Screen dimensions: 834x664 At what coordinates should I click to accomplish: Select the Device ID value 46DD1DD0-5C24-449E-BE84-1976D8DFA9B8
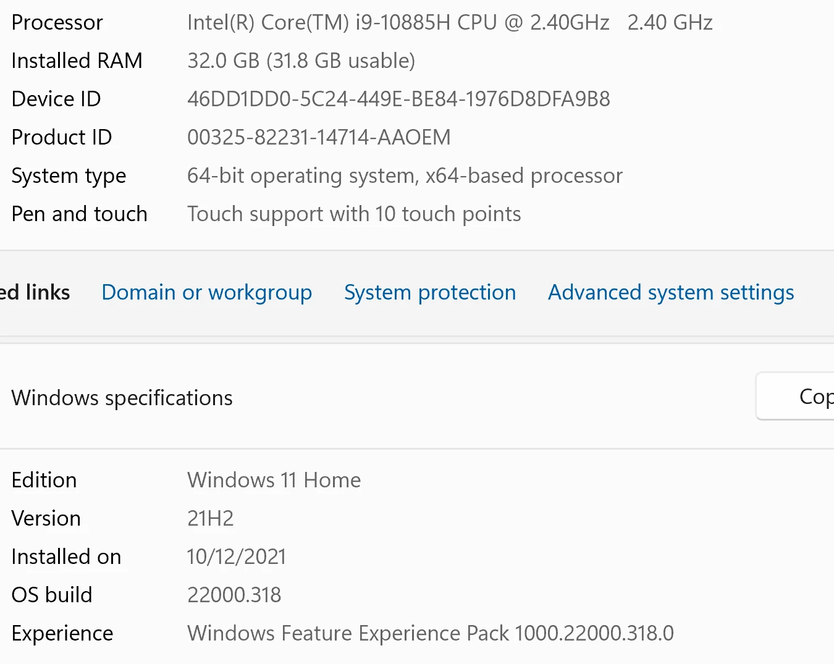[x=398, y=99]
